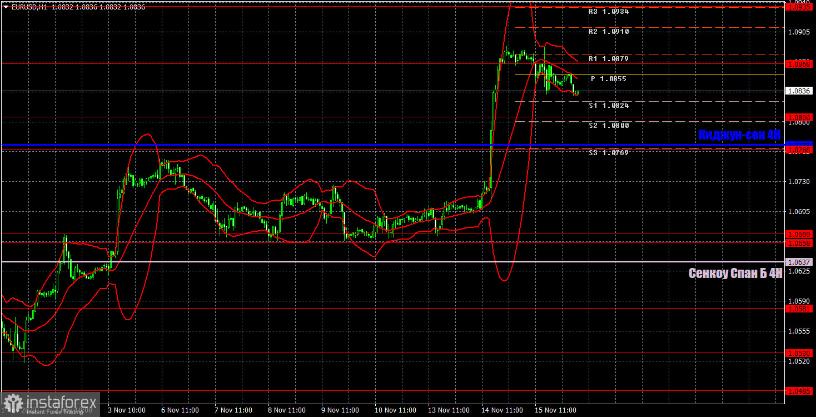
Task: Click the Сенкоу Спан Б 4H label
Action: [735, 273]
